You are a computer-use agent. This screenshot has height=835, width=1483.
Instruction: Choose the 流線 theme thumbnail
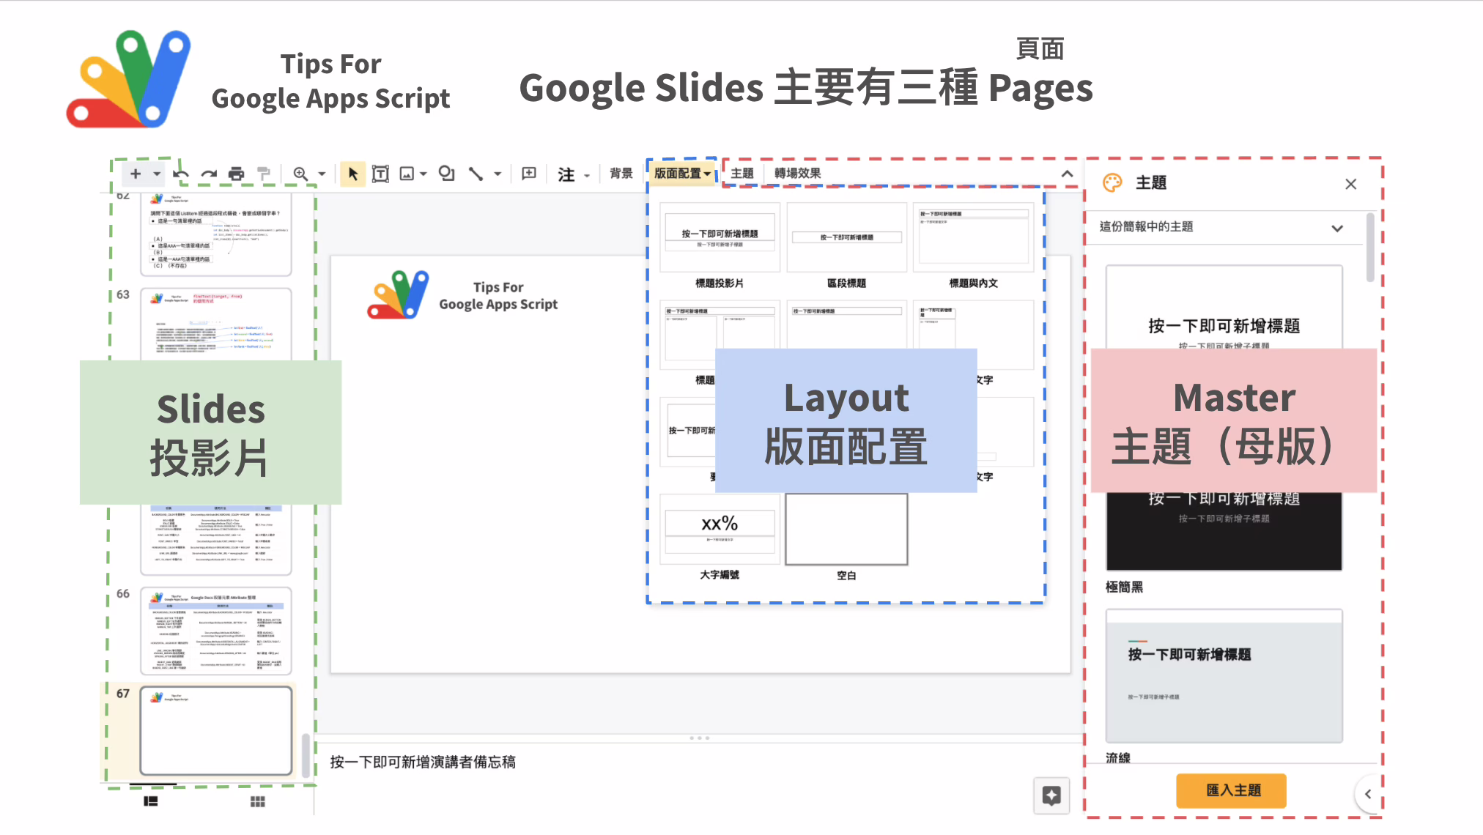click(x=1224, y=676)
